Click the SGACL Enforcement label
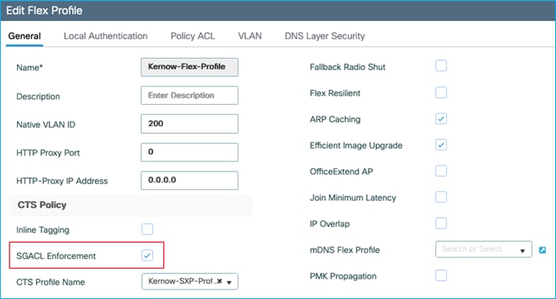Viewport: 556px width, 299px height. pyautogui.click(x=56, y=256)
